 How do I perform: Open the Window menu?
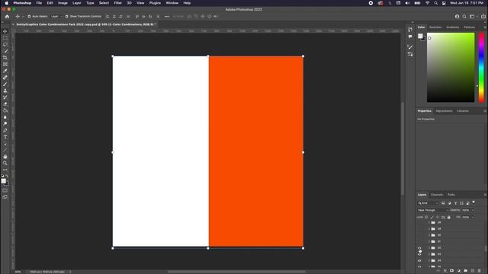pos(172,3)
